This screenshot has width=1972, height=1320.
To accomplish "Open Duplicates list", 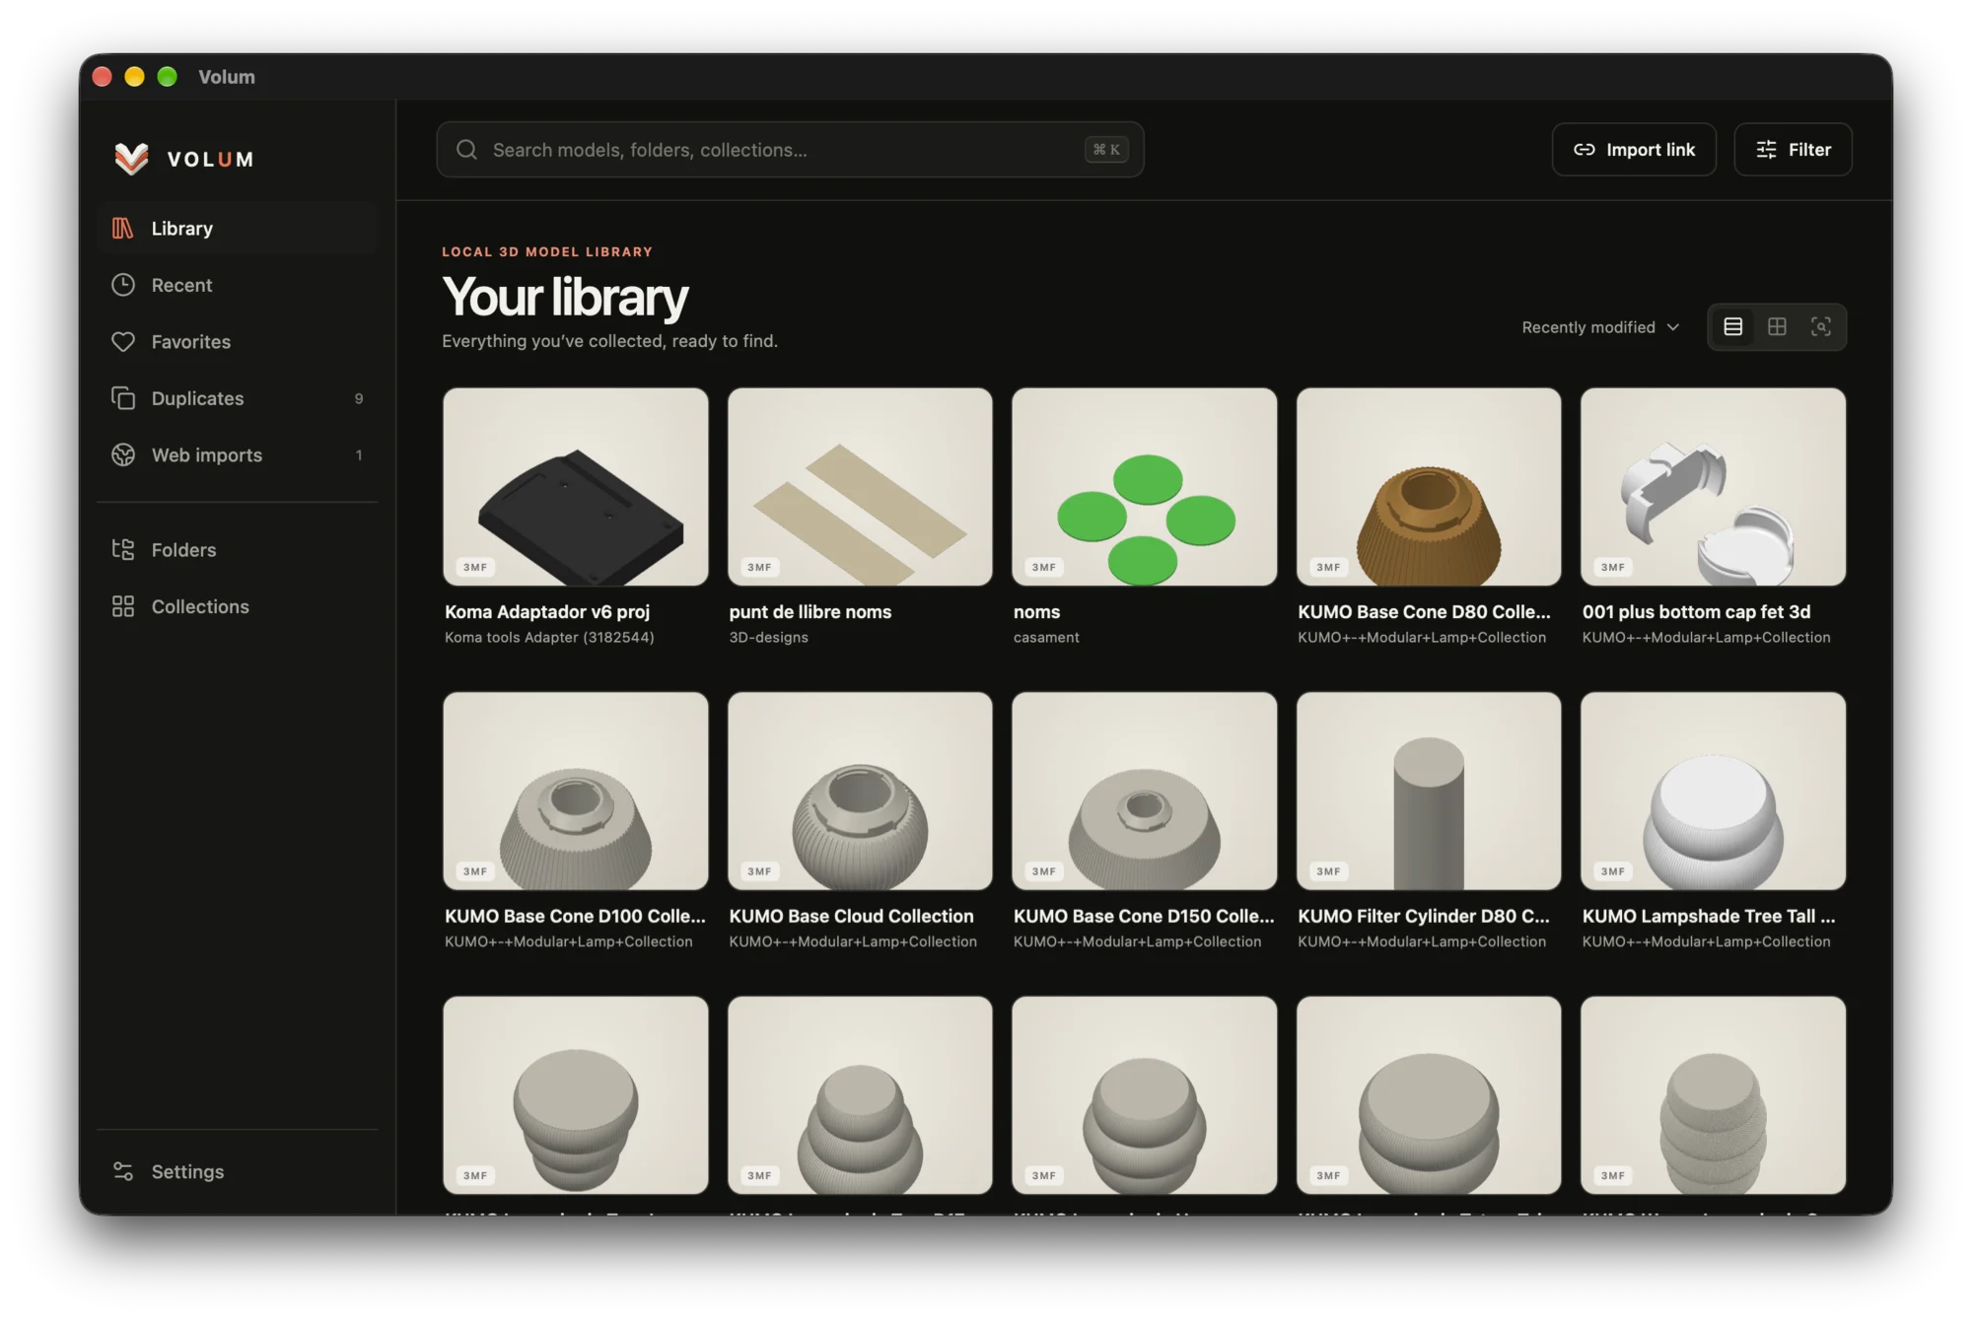I will pos(238,398).
